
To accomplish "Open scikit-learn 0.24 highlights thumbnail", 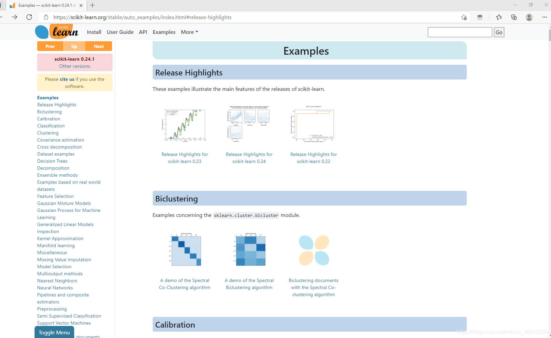I will click(x=249, y=123).
